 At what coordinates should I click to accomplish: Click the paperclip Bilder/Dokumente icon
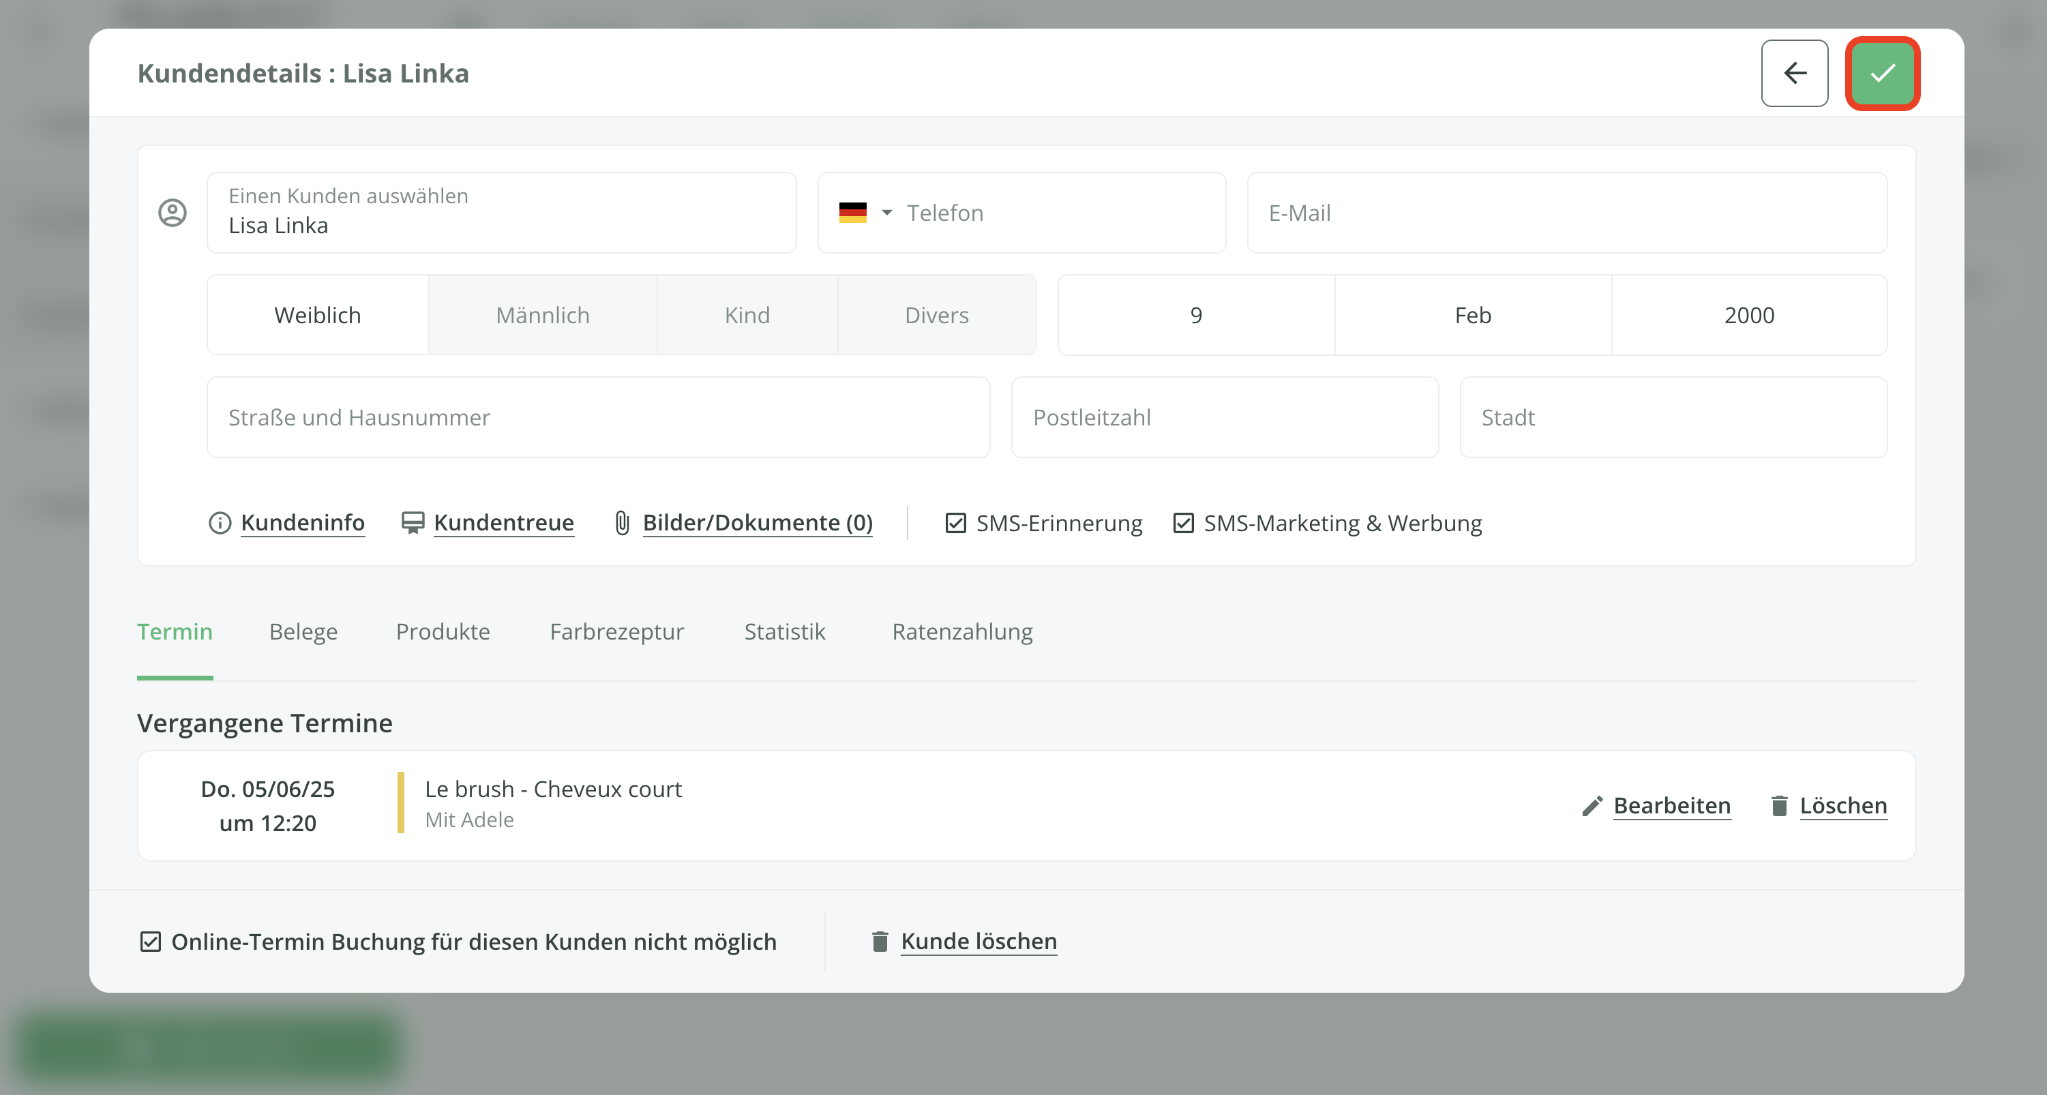622,523
